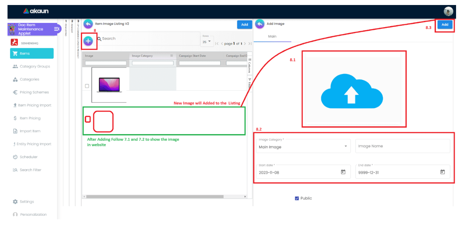Open the Doc Item Maintenance Applet icon
460x249 pixels.
[x=12, y=29]
